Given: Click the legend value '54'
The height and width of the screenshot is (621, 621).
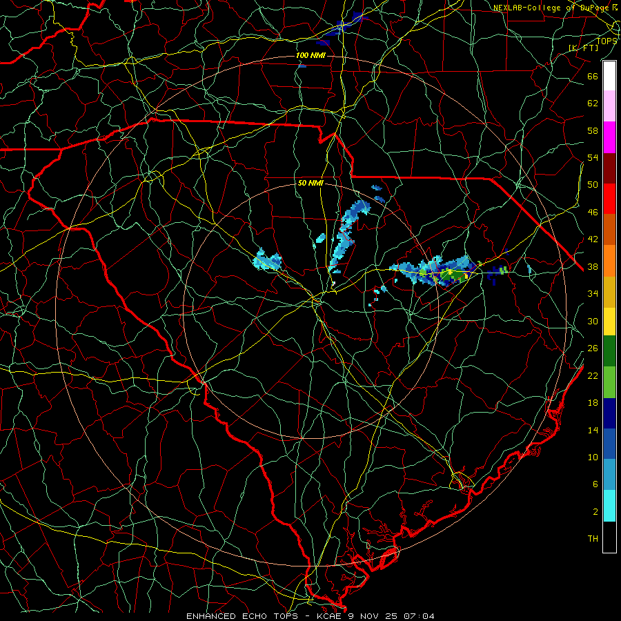Looking at the screenshot, I should [593, 157].
